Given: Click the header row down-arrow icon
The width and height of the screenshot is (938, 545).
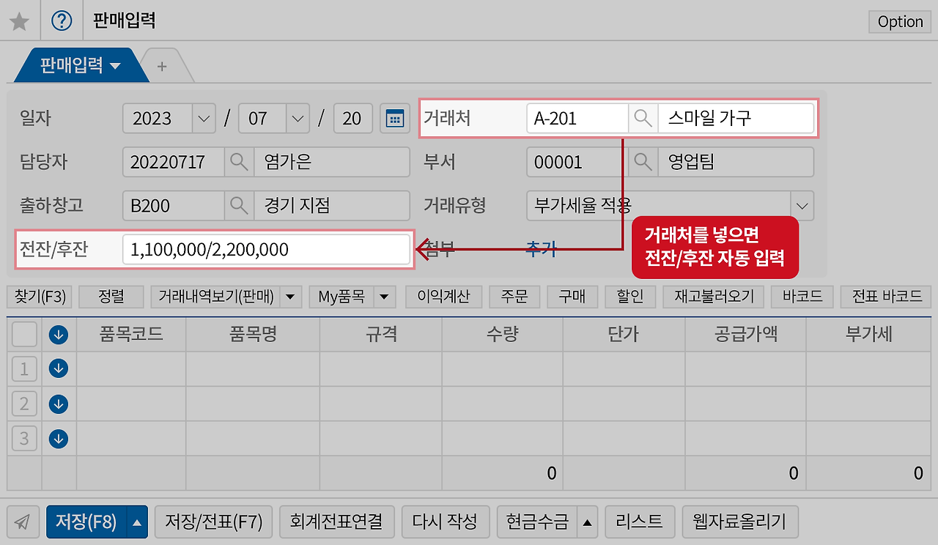Looking at the screenshot, I should (59, 335).
